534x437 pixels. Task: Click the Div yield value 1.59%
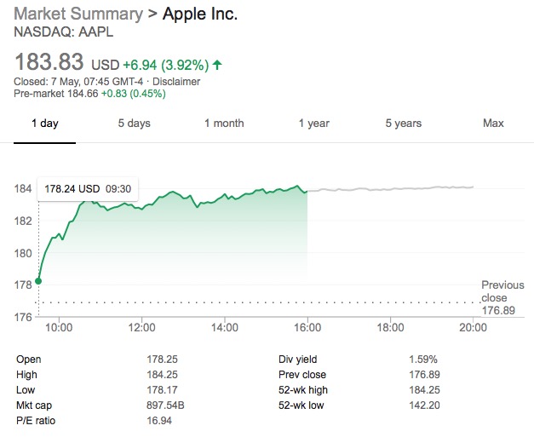point(422,359)
